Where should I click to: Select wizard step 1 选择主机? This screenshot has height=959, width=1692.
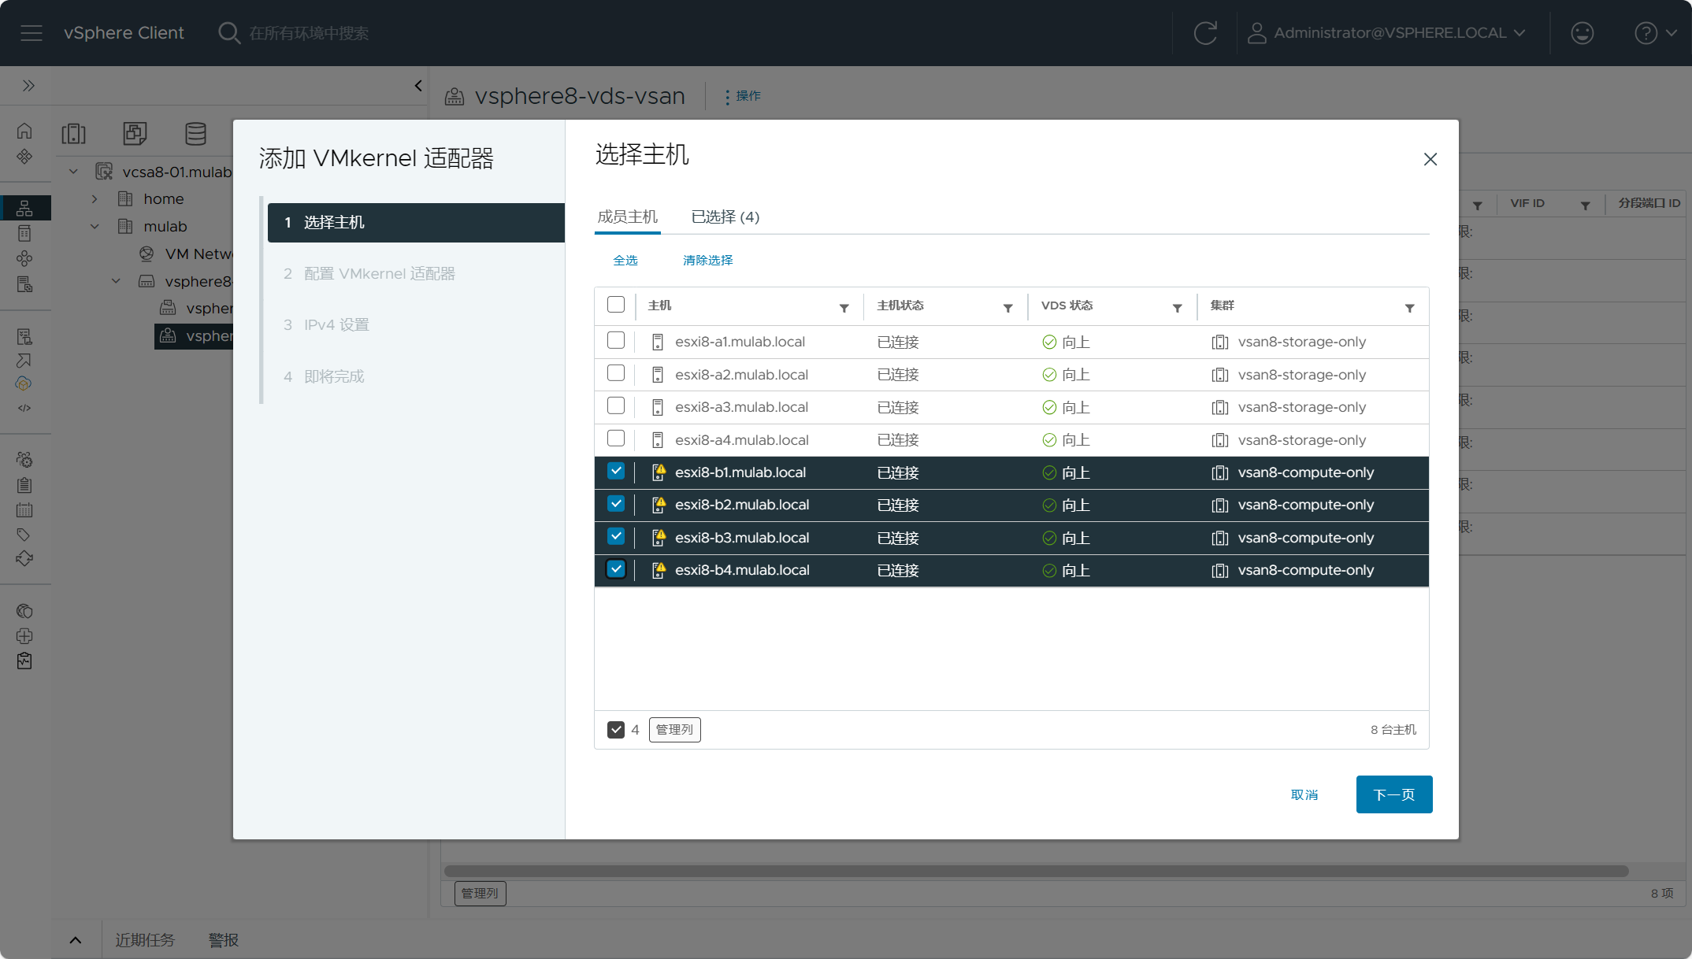point(416,223)
